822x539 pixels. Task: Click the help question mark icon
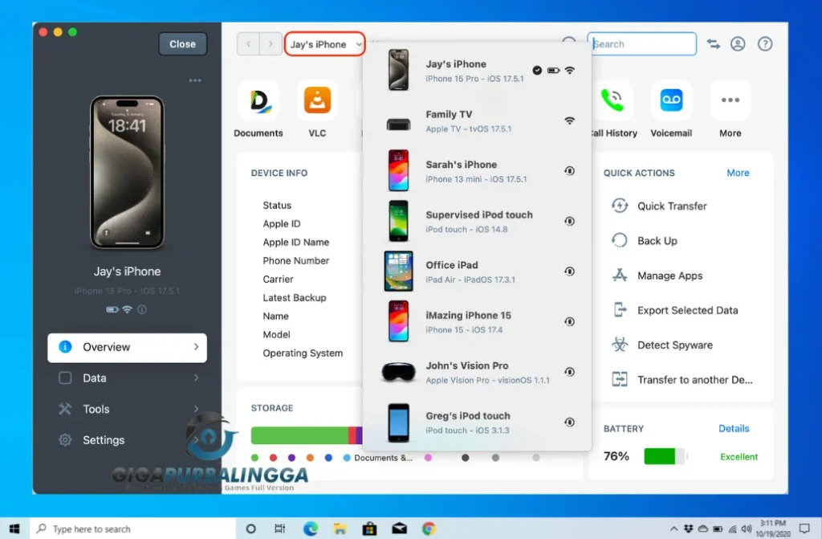[765, 44]
